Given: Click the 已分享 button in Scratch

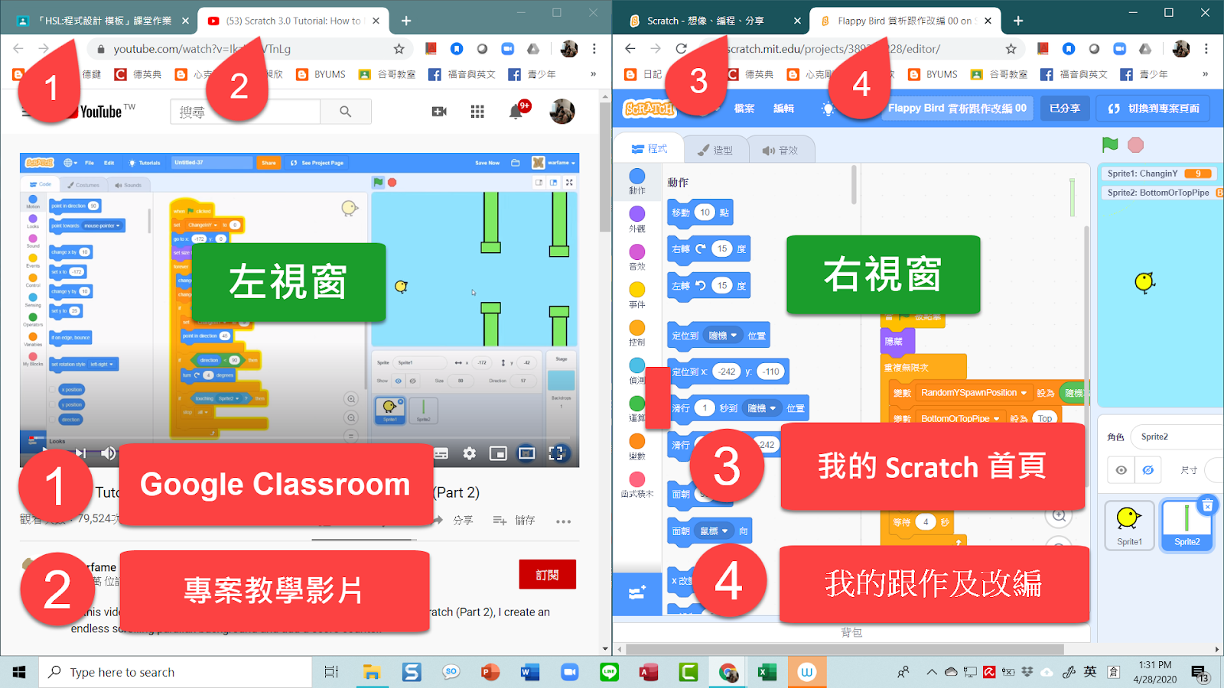Looking at the screenshot, I should click(x=1065, y=109).
